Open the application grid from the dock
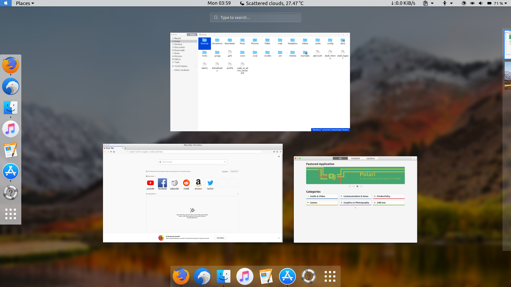Screen dimensions: 511x287 pos(330,276)
